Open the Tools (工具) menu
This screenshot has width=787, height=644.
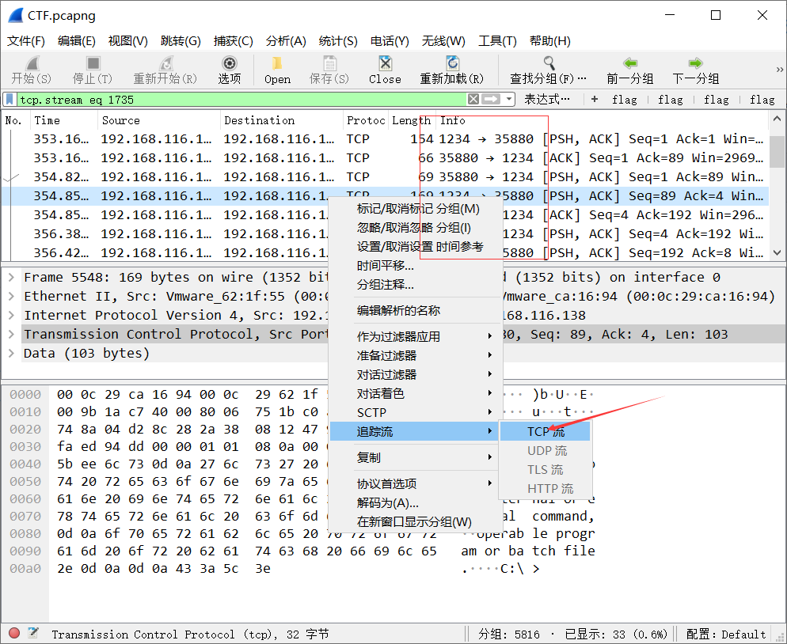pyautogui.click(x=497, y=41)
